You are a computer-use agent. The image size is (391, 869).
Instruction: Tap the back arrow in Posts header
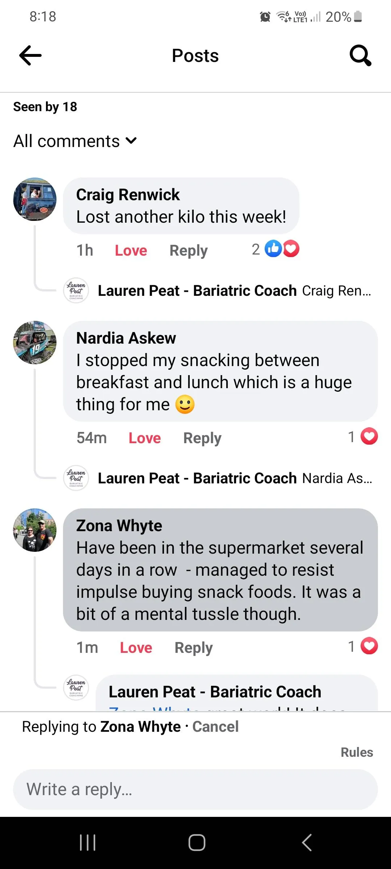point(30,56)
